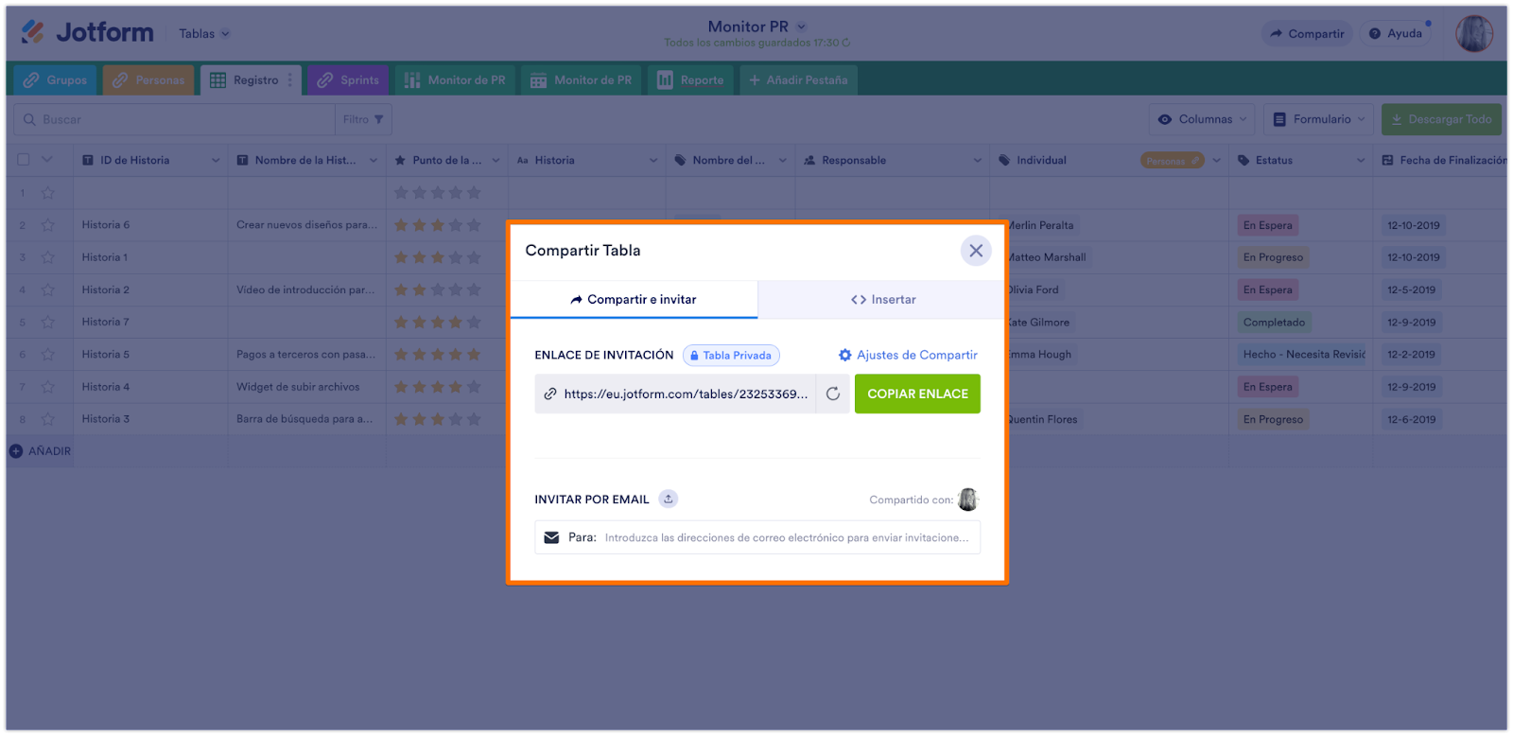Toggle the favorite star on row 4, Historia 2

coord(48,289)
